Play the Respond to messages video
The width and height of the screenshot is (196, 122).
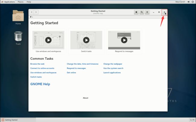(124, 40)
